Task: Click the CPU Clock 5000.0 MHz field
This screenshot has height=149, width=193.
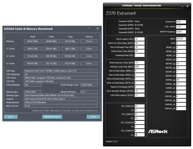Action: (x=61, y=78)
